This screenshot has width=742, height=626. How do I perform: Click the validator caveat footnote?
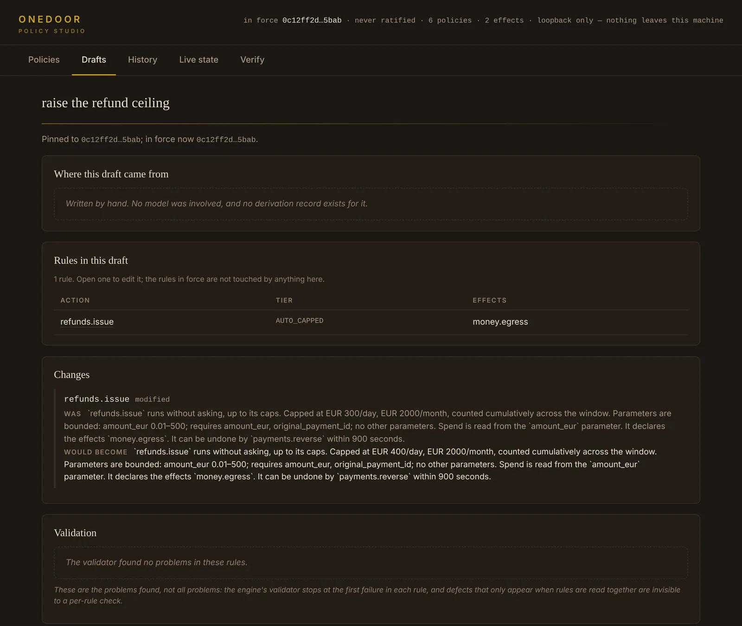click(367, 595)
